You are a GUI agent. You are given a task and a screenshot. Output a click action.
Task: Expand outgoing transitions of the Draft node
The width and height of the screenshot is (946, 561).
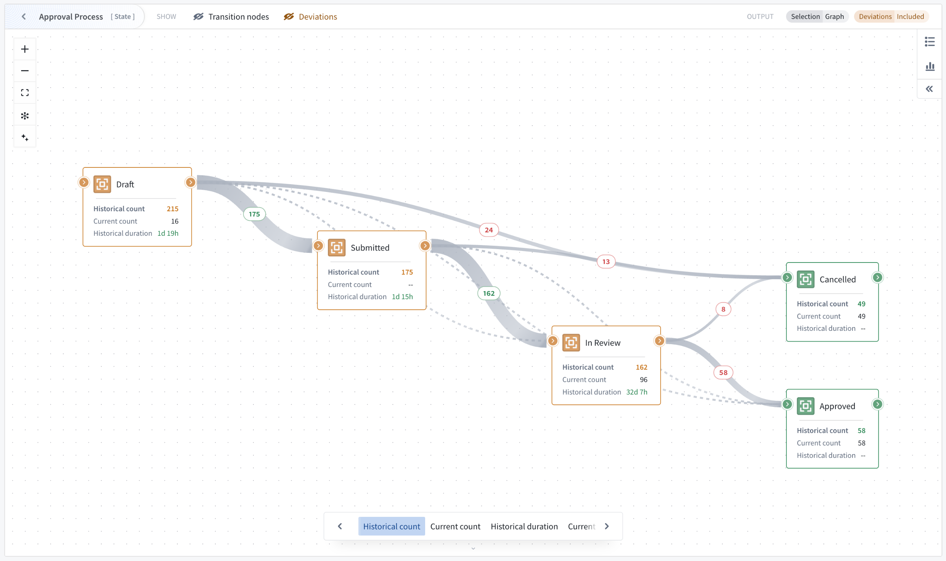(191, 182)
